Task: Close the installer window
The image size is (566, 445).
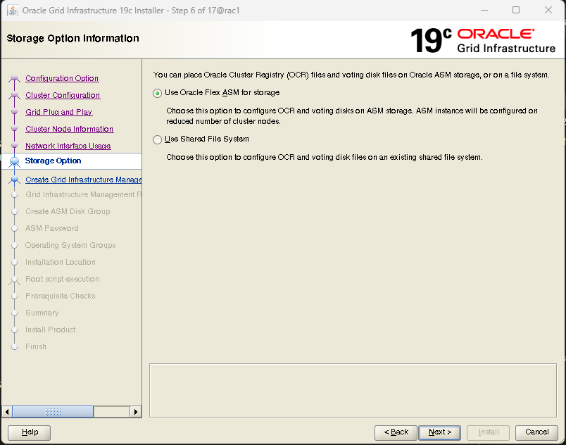Action: [548, 10]
